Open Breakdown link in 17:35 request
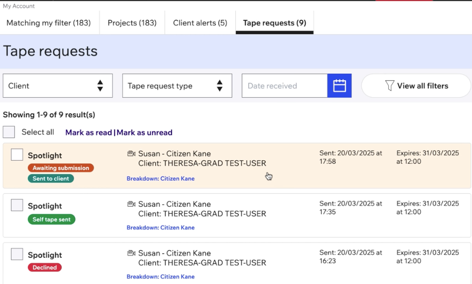Viewport: 472px width, 284px height. click(161, 228)
